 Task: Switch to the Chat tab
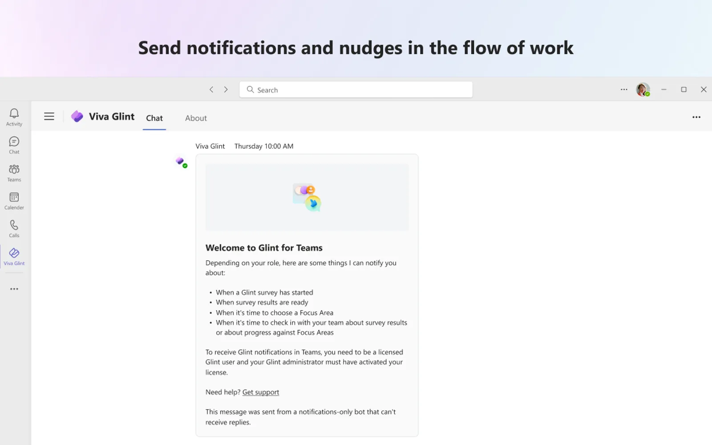tap(154, 118)
